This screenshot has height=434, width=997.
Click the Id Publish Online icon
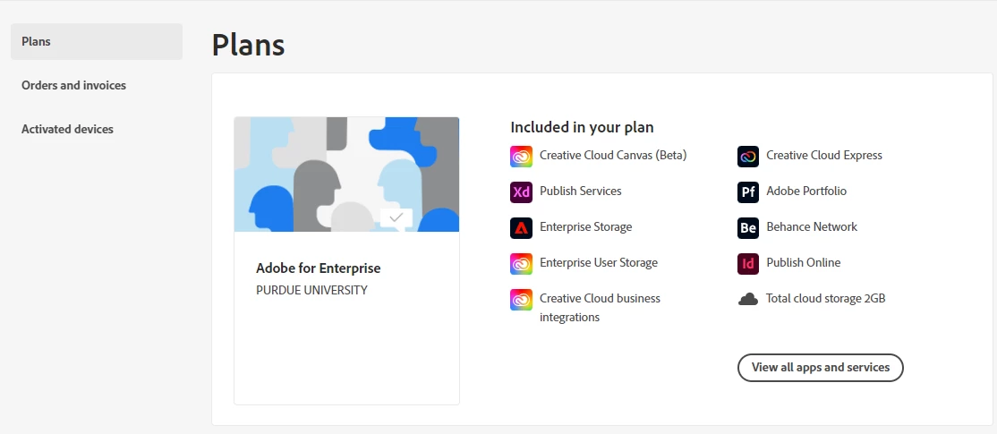coord(748,264)
